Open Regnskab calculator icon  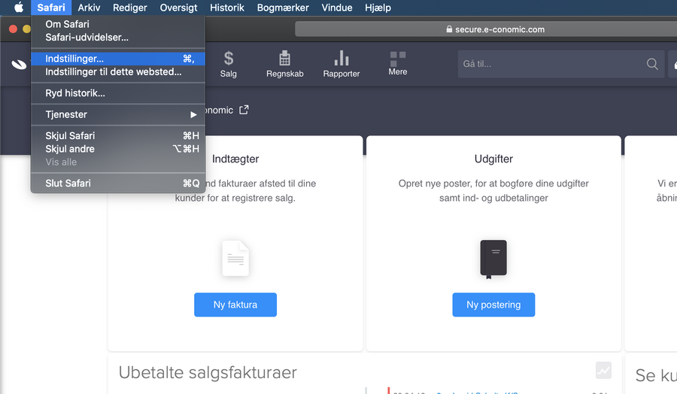point(284,58)
